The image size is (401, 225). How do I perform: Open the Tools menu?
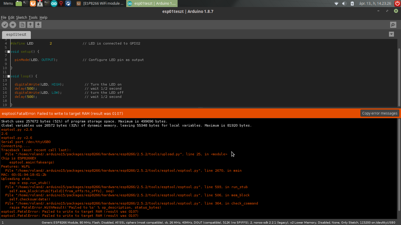point(33,18)
